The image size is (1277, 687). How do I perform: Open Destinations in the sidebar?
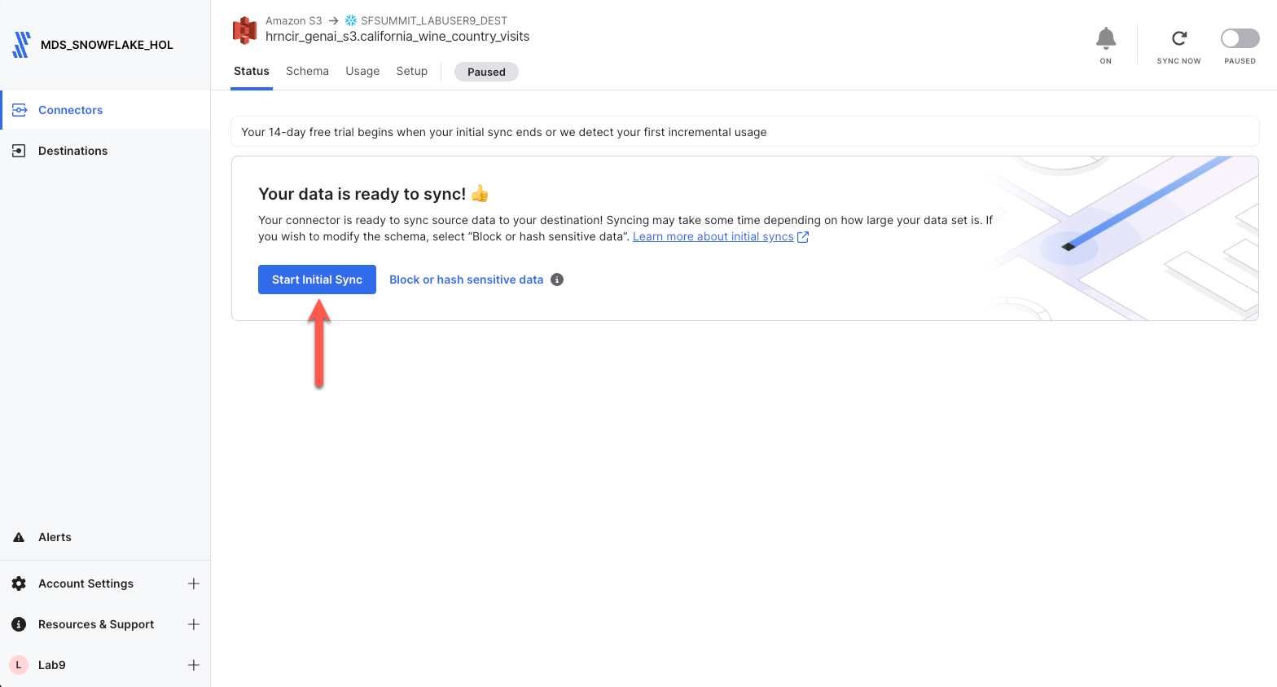click(72, 151)
